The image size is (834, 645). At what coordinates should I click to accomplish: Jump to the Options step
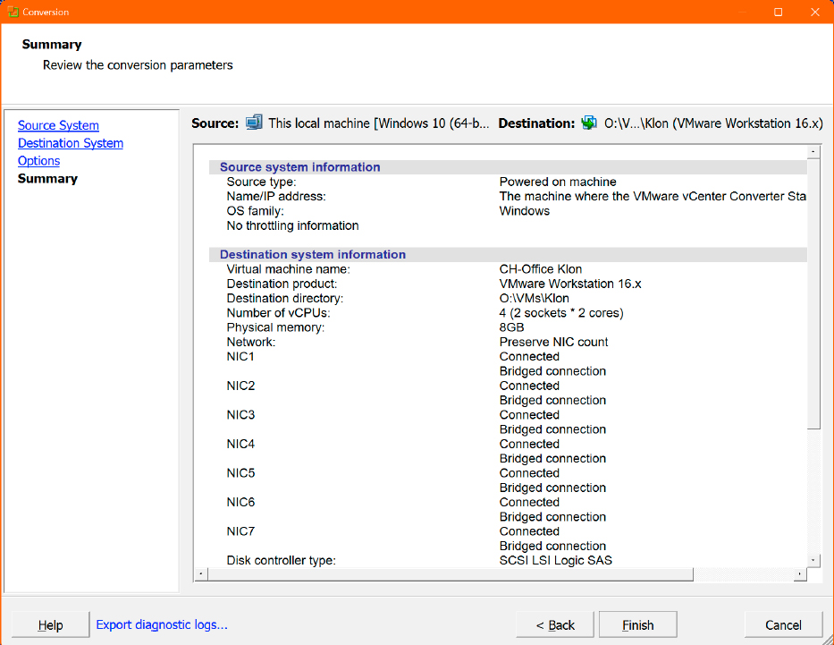coord(38,161)
